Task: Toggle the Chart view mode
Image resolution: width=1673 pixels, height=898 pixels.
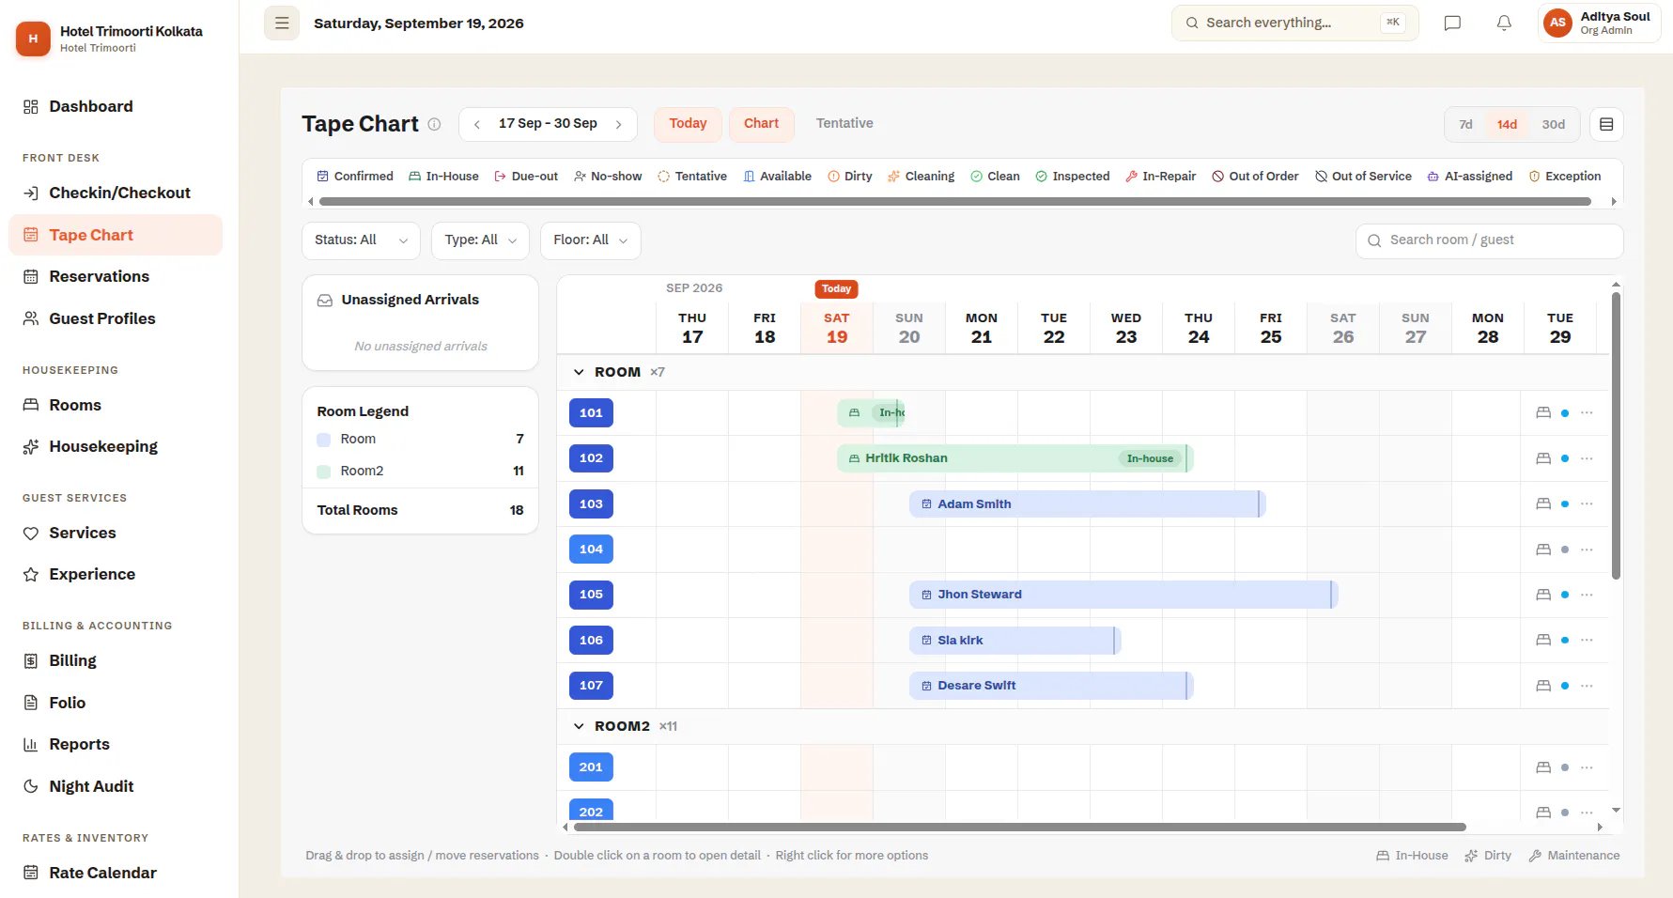Action: (761, 124)
